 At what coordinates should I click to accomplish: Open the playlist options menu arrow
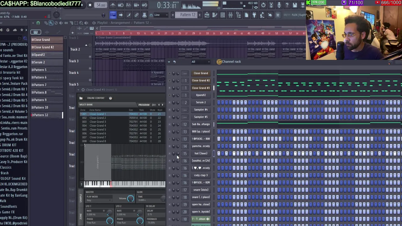[33, 23]
